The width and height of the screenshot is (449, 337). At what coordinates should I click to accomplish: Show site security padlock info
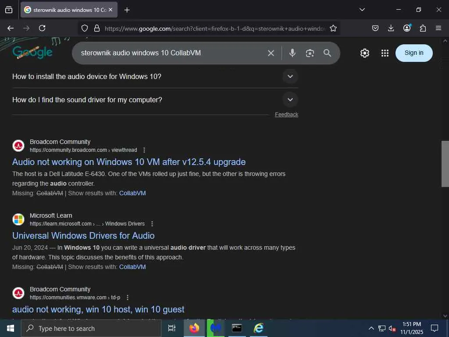pos(97,28)
